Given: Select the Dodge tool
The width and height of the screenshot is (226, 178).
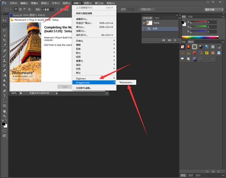Looking at the screenshot, I should pos(5,85).
